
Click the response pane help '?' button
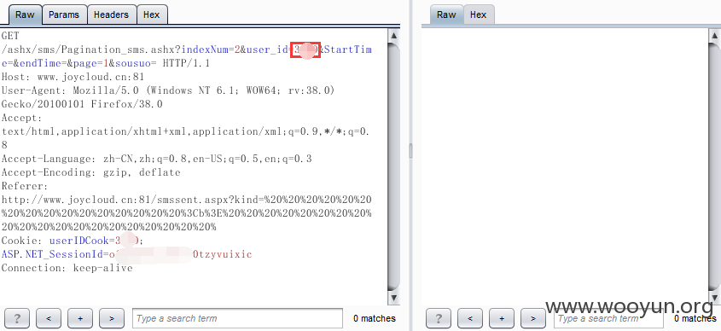tap(439, 318)
